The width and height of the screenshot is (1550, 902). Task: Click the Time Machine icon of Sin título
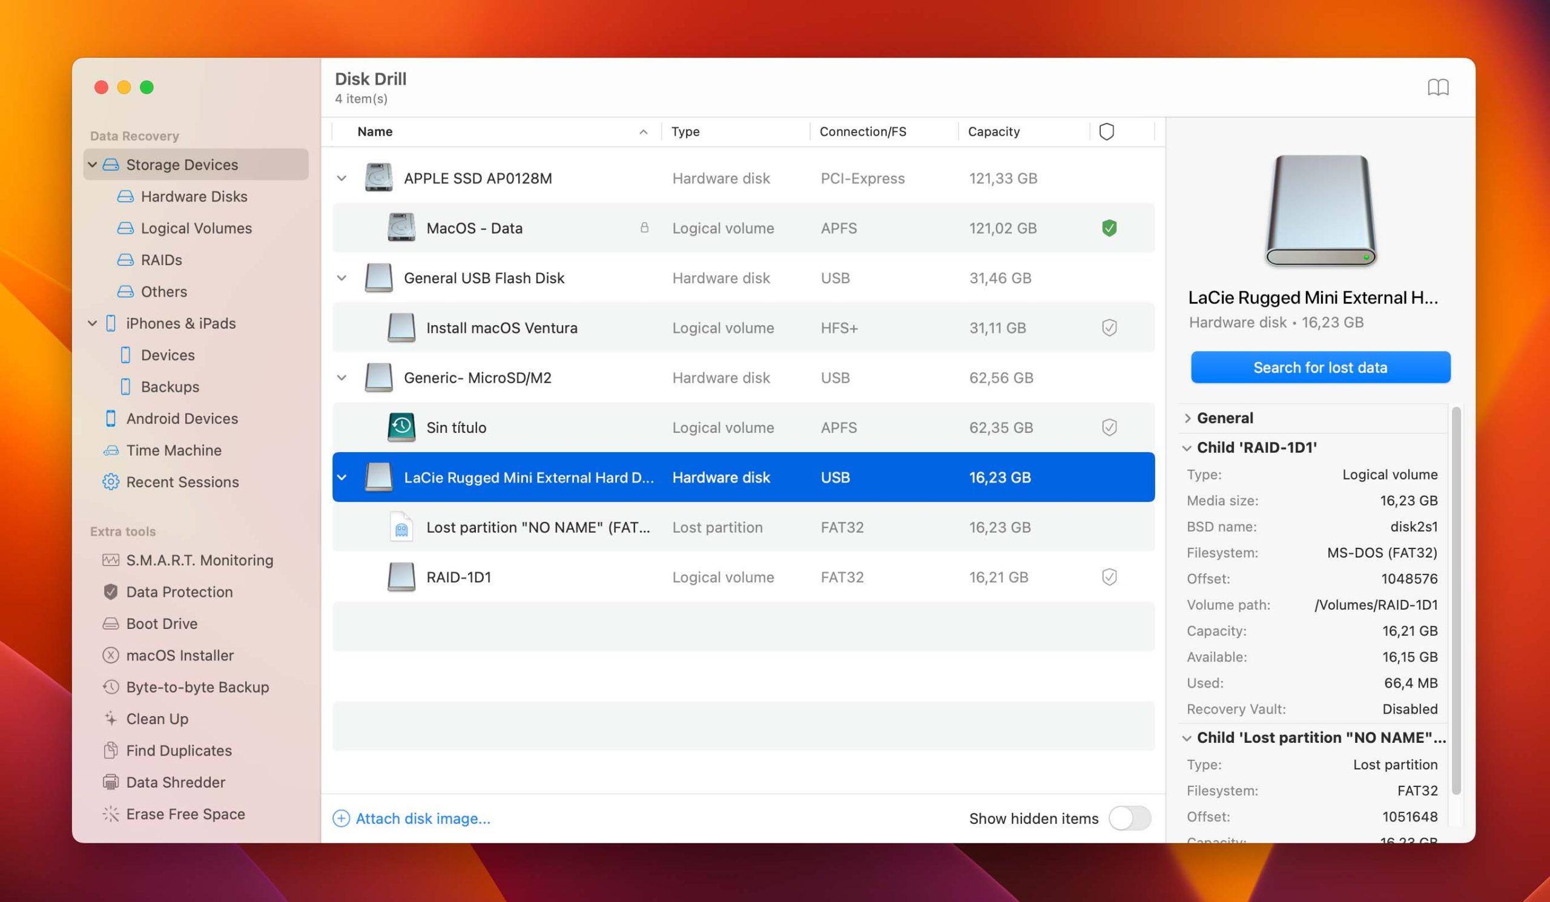401,427
